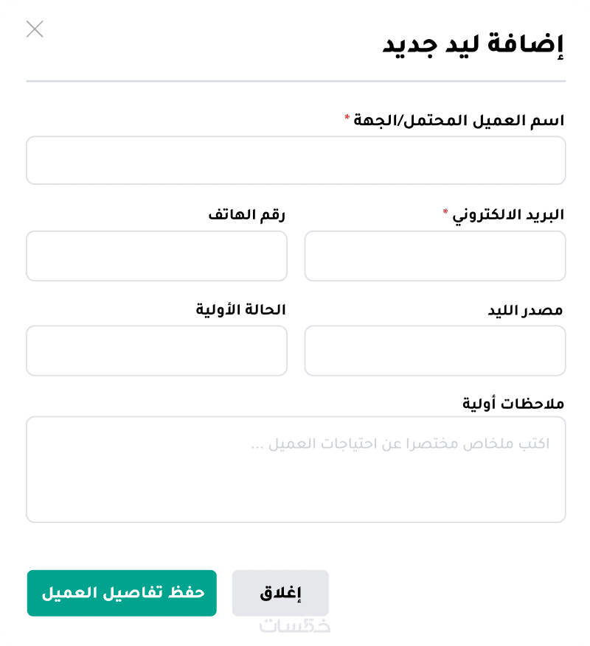The width and height of the screenshot is (590, 646).
Task: Click the مصدر الليد label text
Action: point(525,310)
